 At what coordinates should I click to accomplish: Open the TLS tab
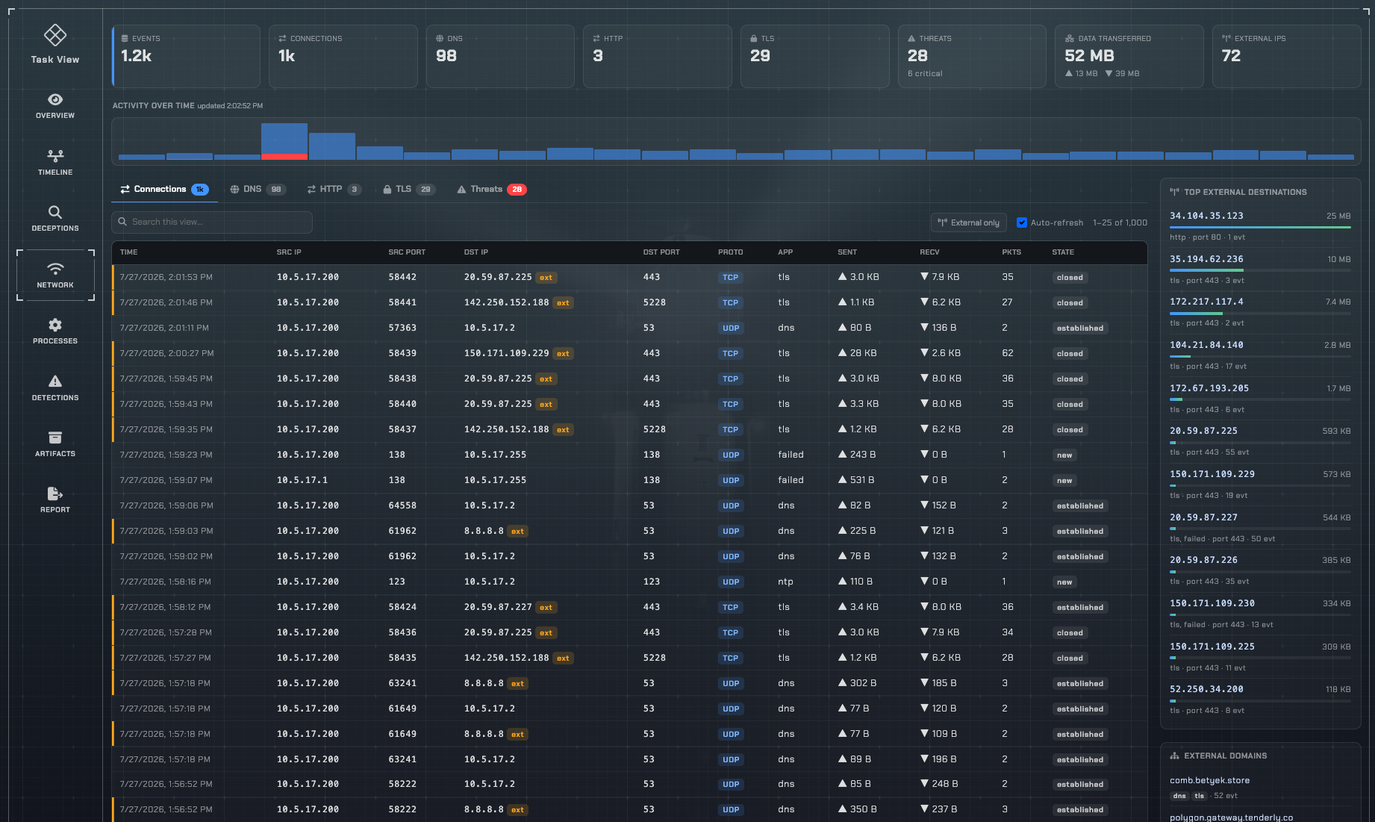[408, 190]
